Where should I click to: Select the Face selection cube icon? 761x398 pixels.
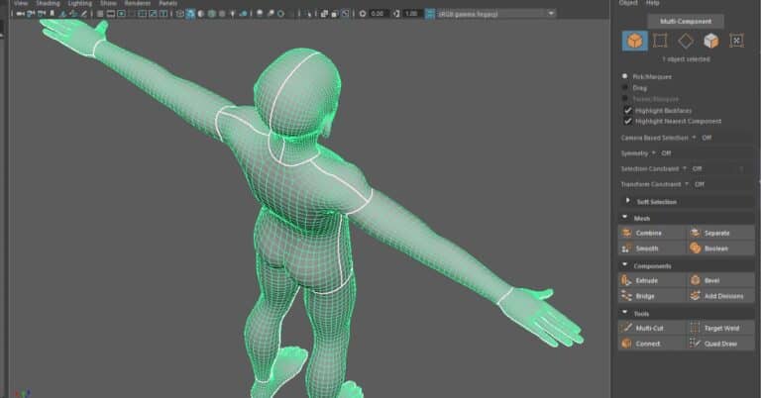pyautogui.click(x=711, y=41)
